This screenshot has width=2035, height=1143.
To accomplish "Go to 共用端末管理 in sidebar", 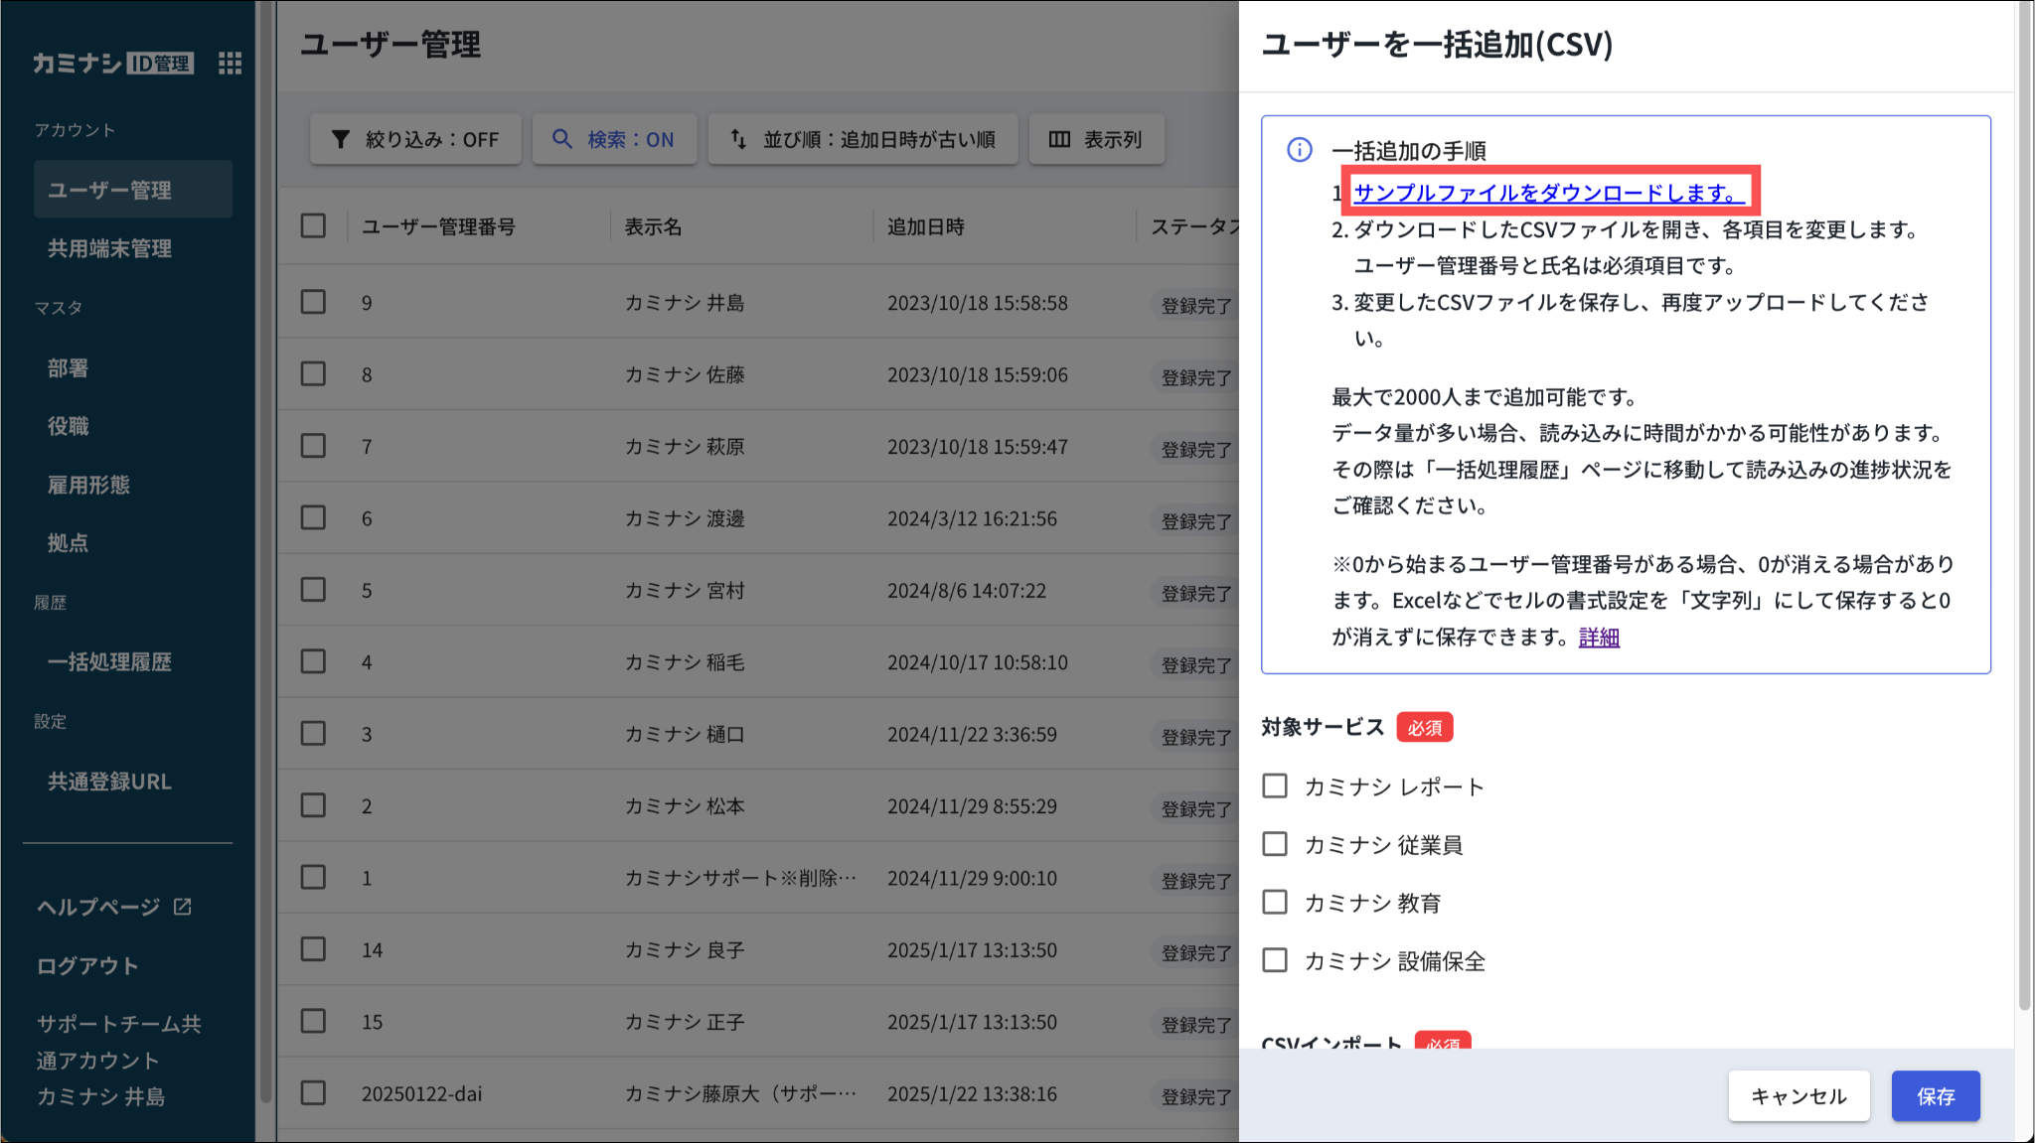I will coord(109,248).
